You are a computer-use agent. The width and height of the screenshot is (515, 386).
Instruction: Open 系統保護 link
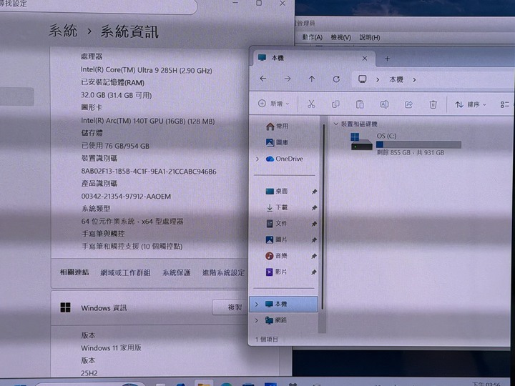click(x=177, y=272)
